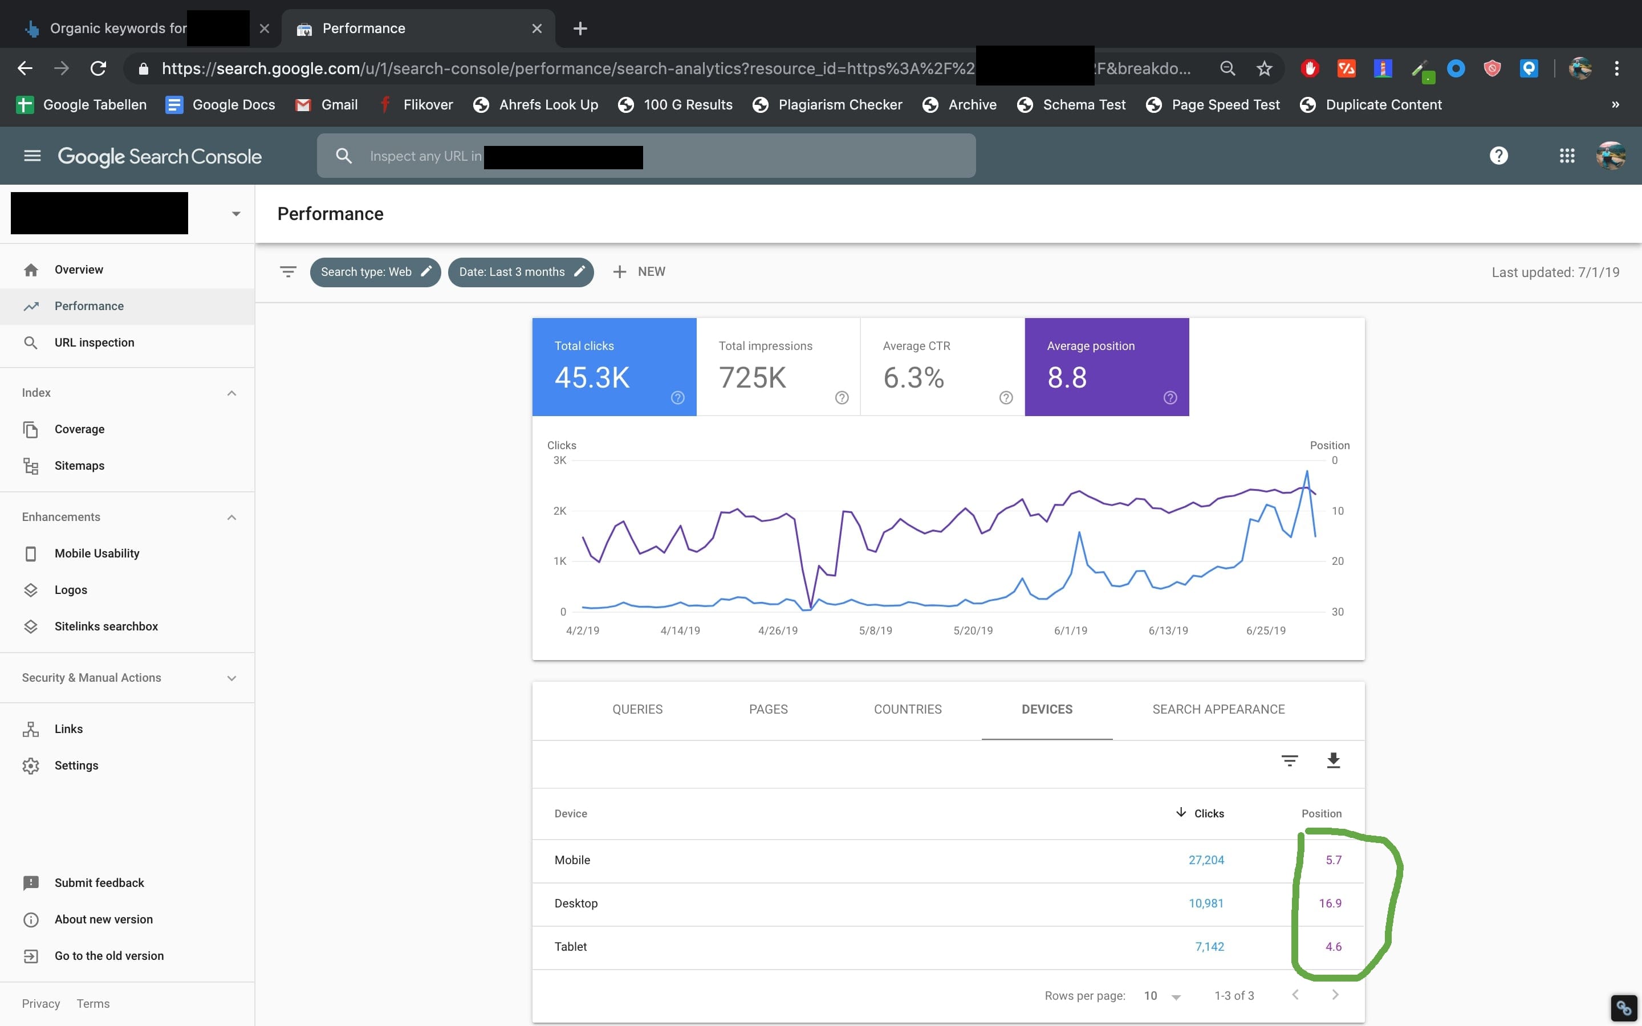Open Mobile Usability report
Image resolution: width=1642 pixels, height=1026 pixels.
[x=128, y=553]
